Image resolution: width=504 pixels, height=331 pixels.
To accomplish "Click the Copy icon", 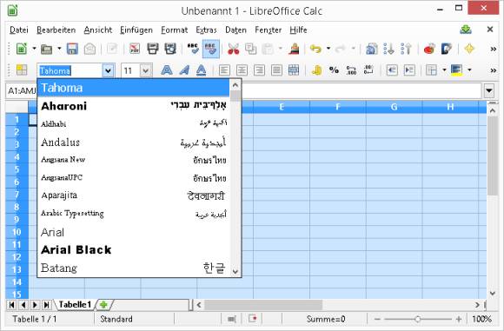I will 251,49.
